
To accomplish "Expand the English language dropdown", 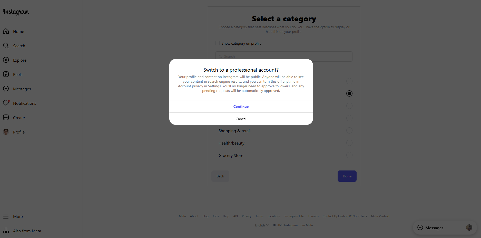I will coord(262,225).
